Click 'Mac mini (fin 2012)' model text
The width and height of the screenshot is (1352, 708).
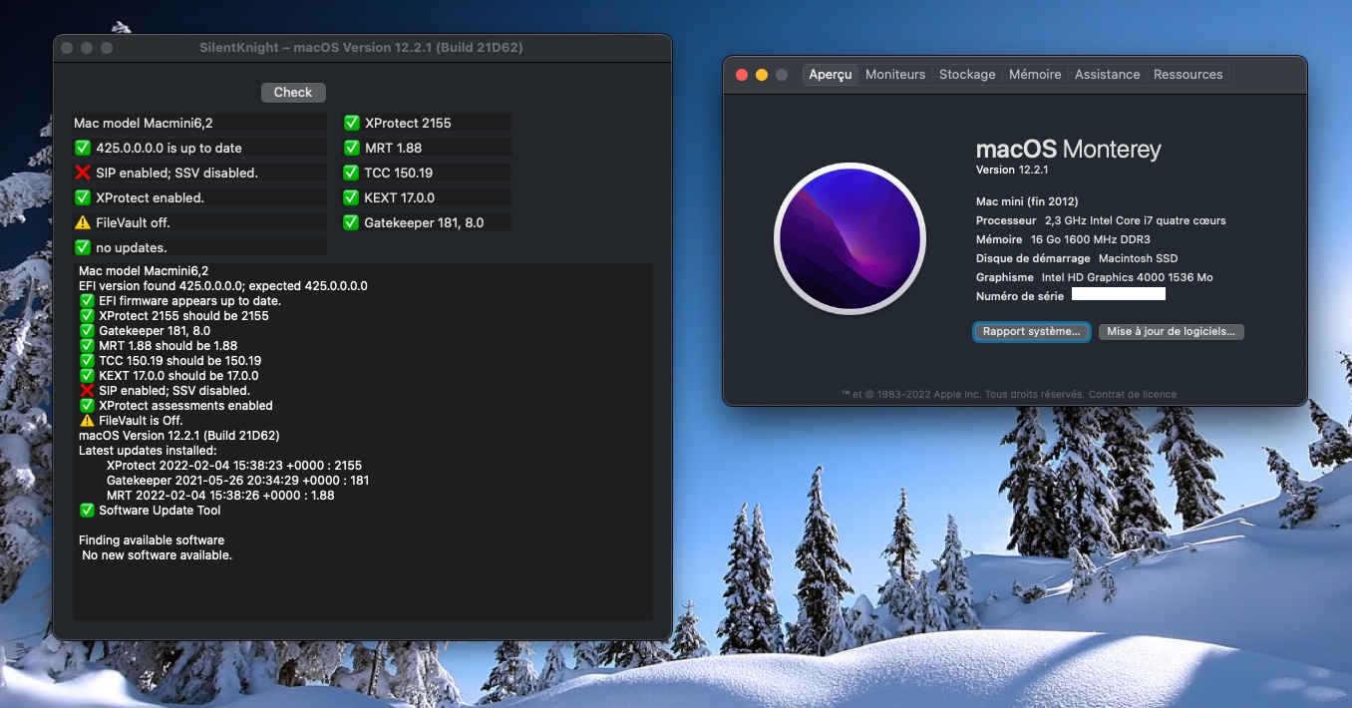coord(1027,201)
